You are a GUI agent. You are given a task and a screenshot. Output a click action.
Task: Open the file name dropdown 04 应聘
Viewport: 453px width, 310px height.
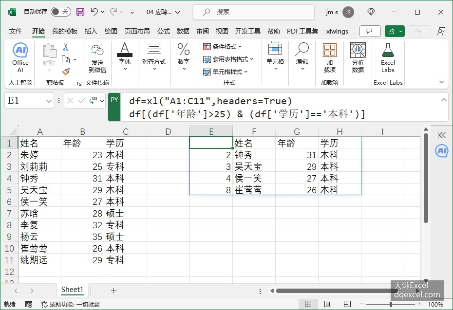click(x=163, y=12)
